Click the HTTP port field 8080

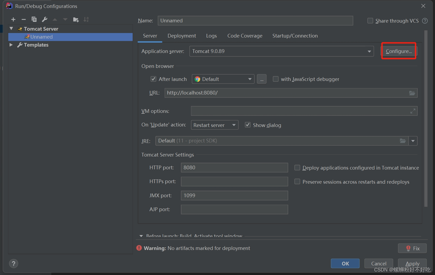tap(234, 167)
